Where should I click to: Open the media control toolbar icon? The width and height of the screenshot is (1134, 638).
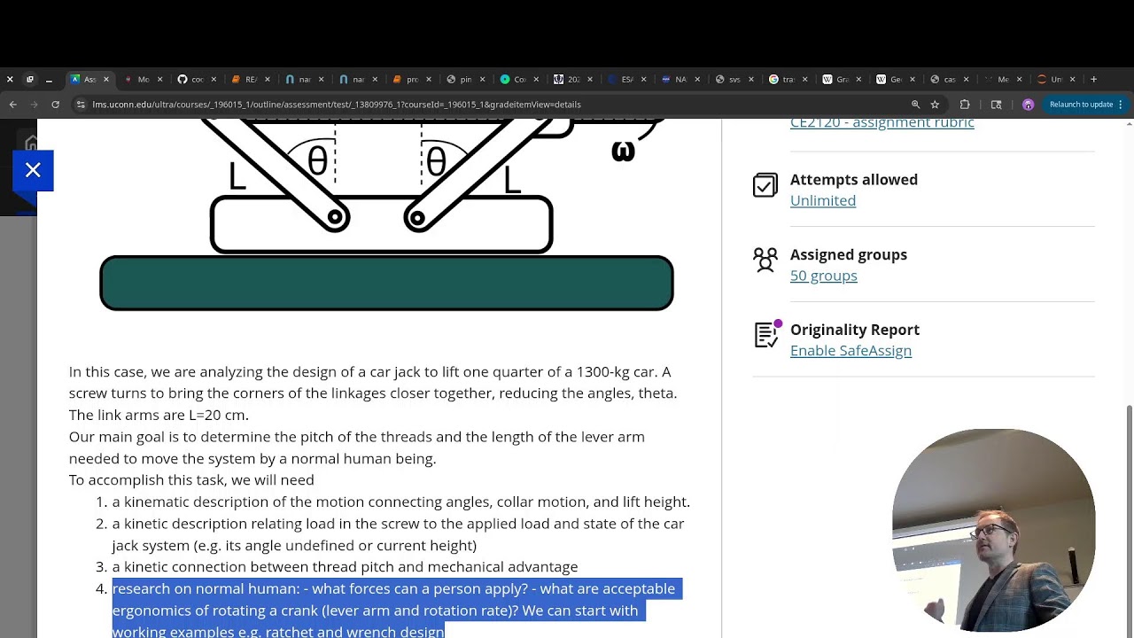point(996,105)
